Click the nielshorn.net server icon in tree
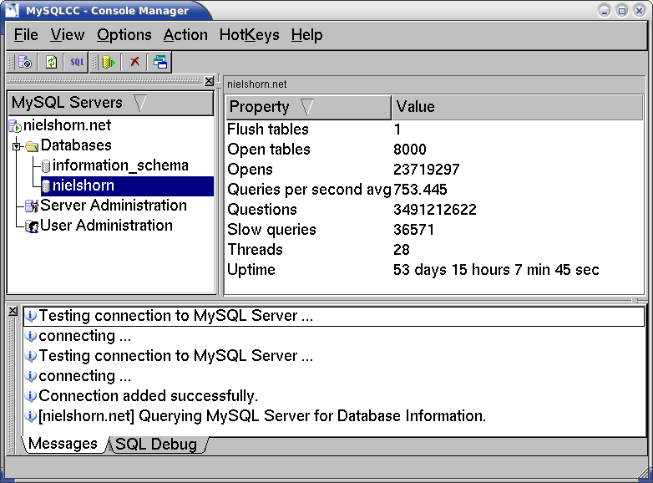Screen dimensions: 653x483 [x=15, y=126]
